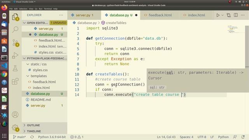Open Google Chrome from the dock
Screen dimensions: 249x140
(4, 74)
